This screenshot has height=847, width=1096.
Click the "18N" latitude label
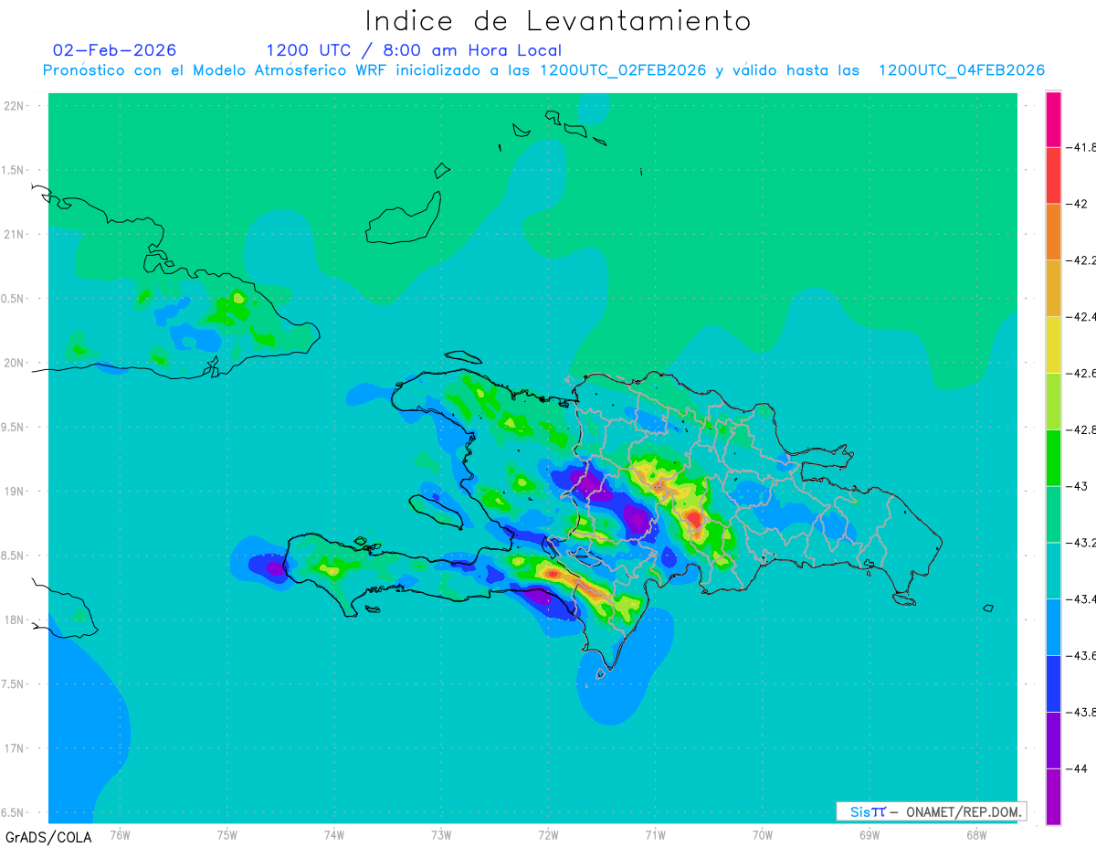point(16,620)
